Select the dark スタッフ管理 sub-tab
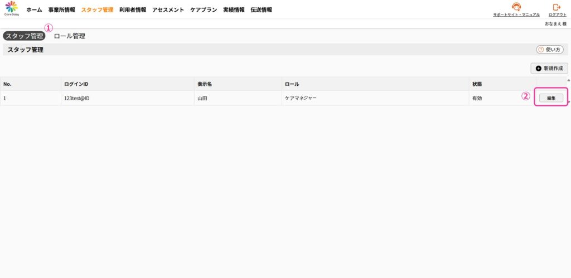This screenshot has height=278, width=571. pos(24,36)
